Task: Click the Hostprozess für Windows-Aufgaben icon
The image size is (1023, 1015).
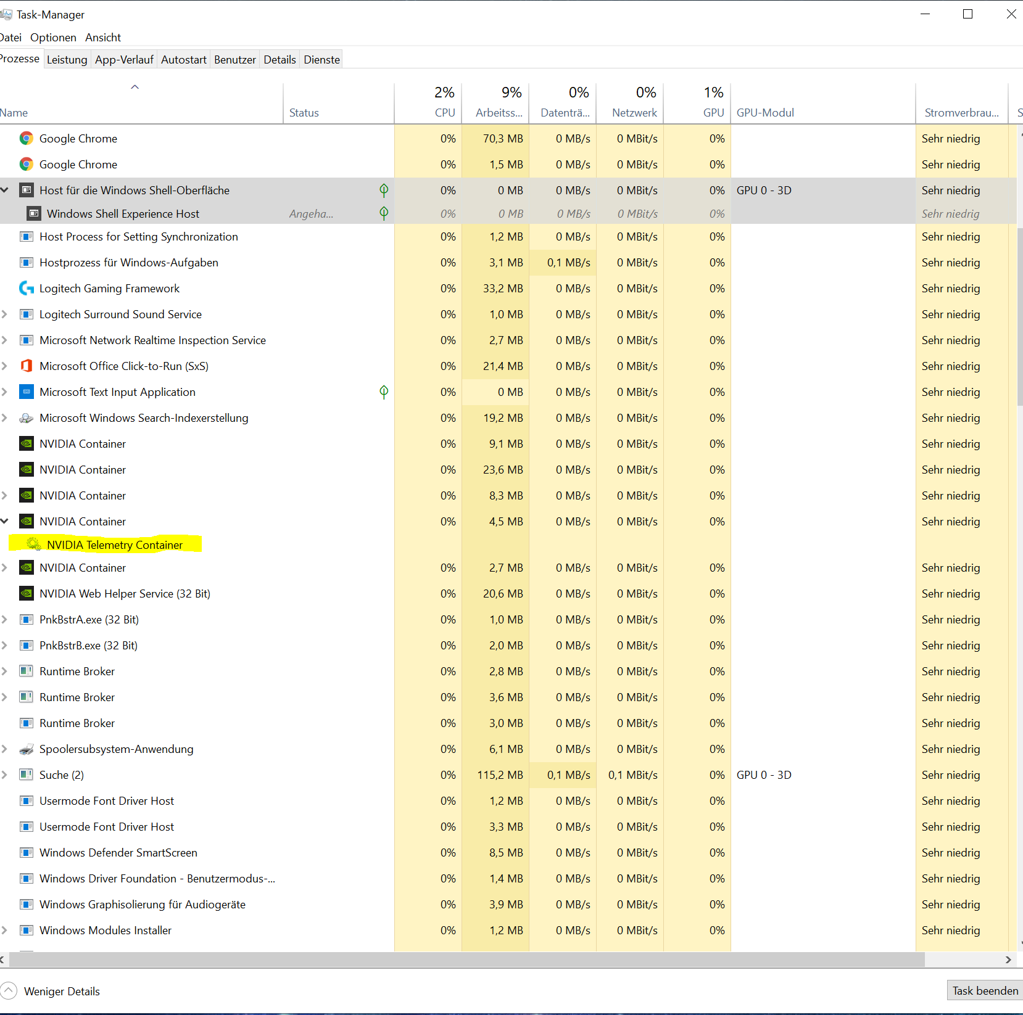Action: coord(26,262)
